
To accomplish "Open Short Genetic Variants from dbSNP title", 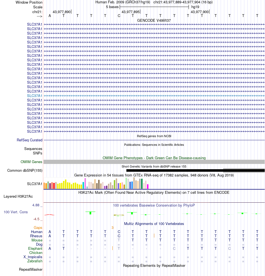I will pyautogui.click(x=154, y=166).
